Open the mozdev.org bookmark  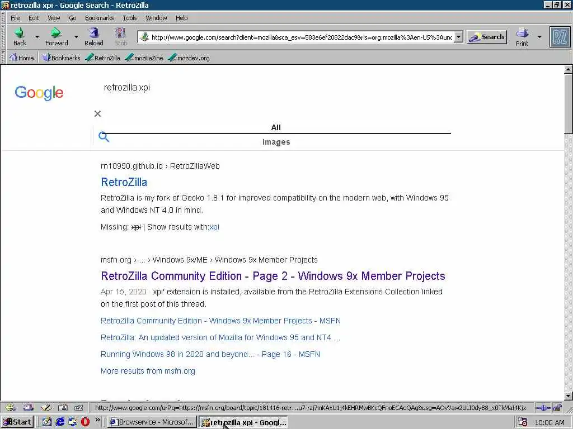point(189,58)
